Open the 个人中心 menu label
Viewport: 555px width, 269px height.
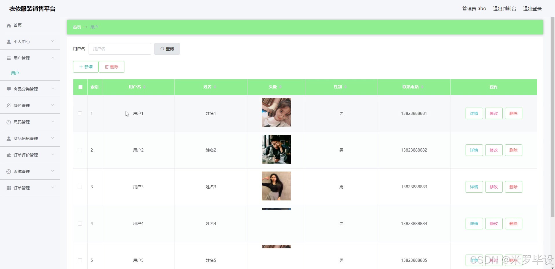pyautogui.click(x=22, y=42)
